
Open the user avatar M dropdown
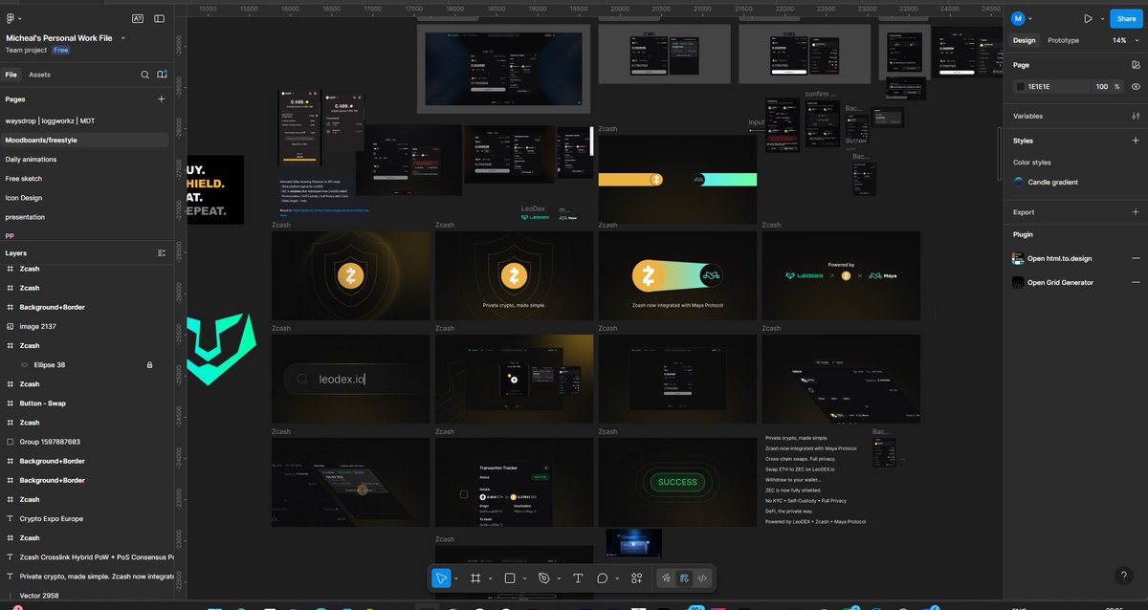1023,18
